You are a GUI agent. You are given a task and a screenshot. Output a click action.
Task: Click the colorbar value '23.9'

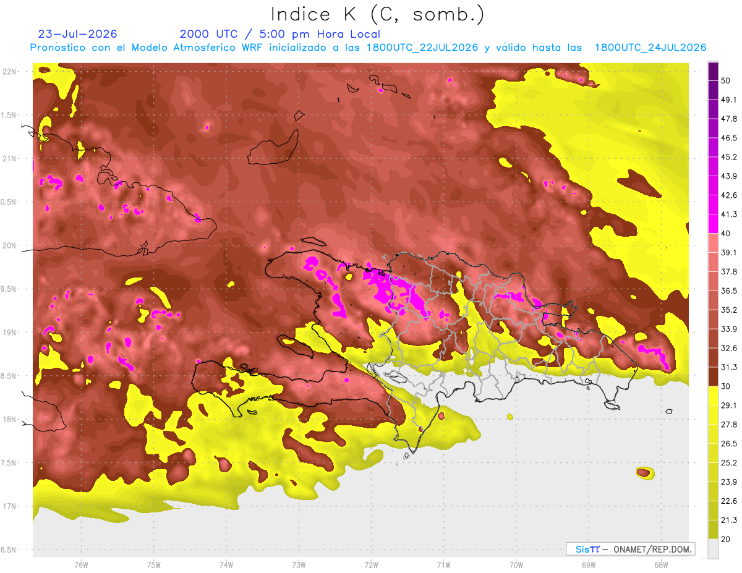tap(729, 482)
